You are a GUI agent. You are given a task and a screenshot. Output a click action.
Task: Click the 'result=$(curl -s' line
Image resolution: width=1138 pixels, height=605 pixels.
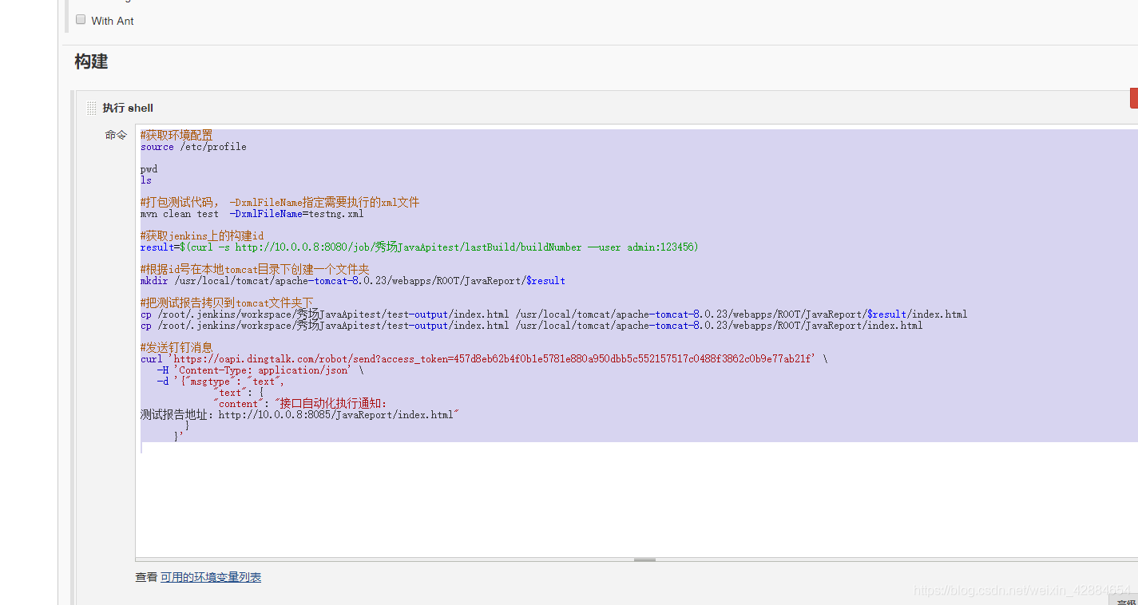pos(419,247)
